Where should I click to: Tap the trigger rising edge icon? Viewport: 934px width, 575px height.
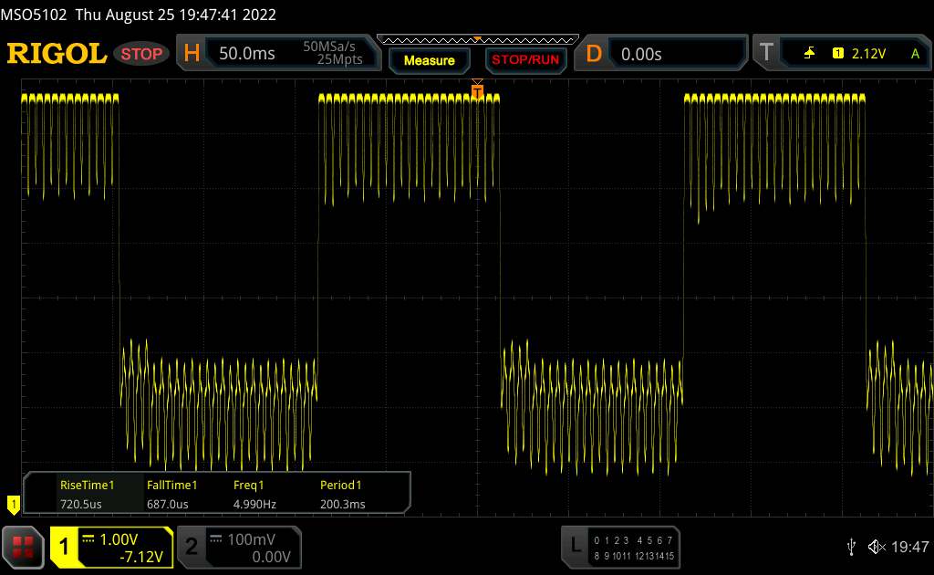coord(809,54)
